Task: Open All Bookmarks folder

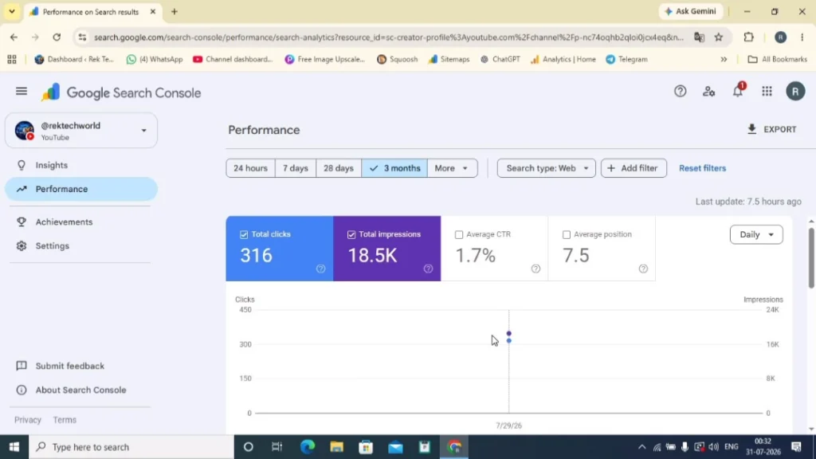Action: (777, 59)
